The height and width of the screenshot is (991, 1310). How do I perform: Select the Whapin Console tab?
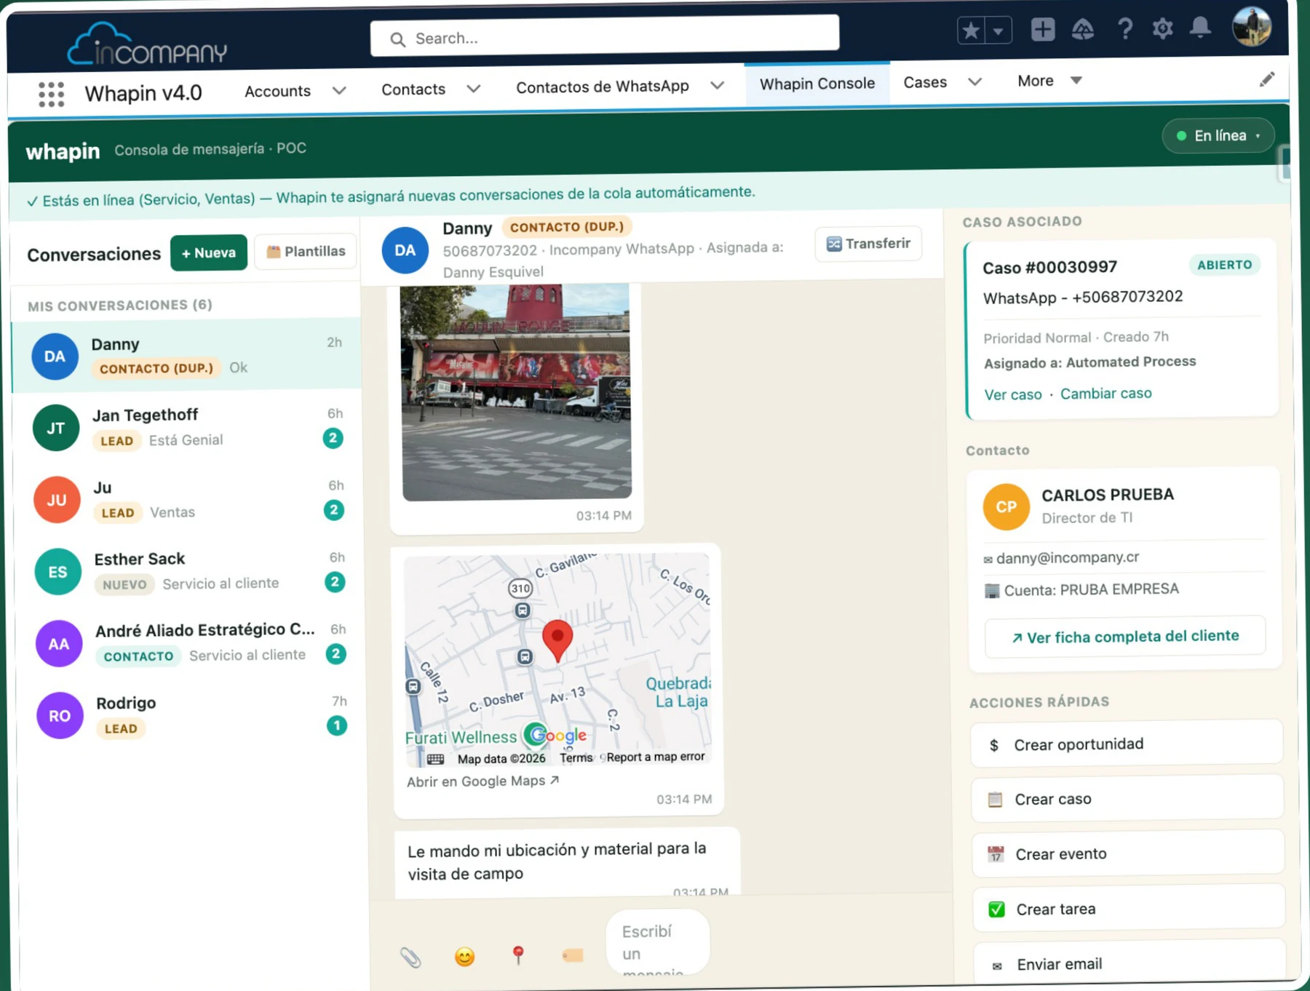tap(817, 84)
